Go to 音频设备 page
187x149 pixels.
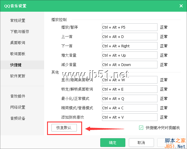click(18, 118)
